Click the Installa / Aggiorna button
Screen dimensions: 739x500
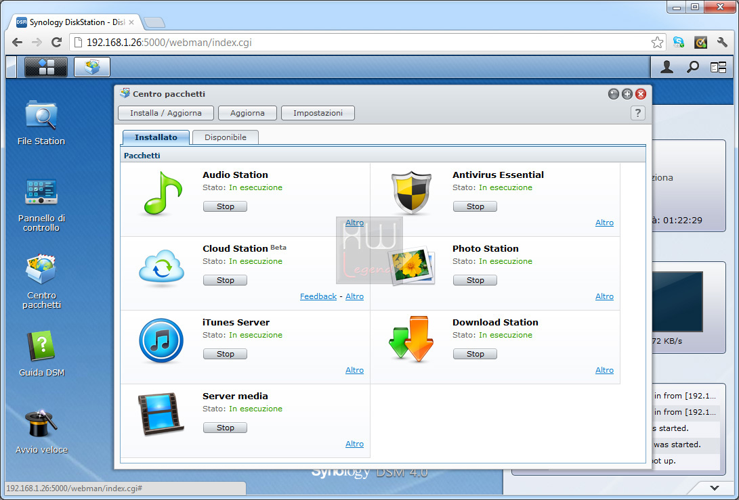pyautogui.click(x=166, y=113)
